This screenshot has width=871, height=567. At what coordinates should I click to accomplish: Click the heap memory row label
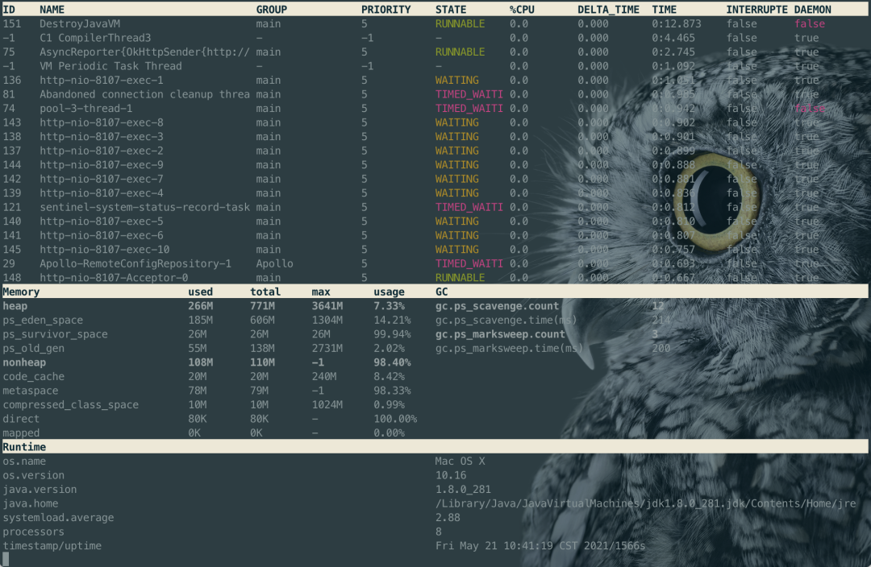pos(15,306)
